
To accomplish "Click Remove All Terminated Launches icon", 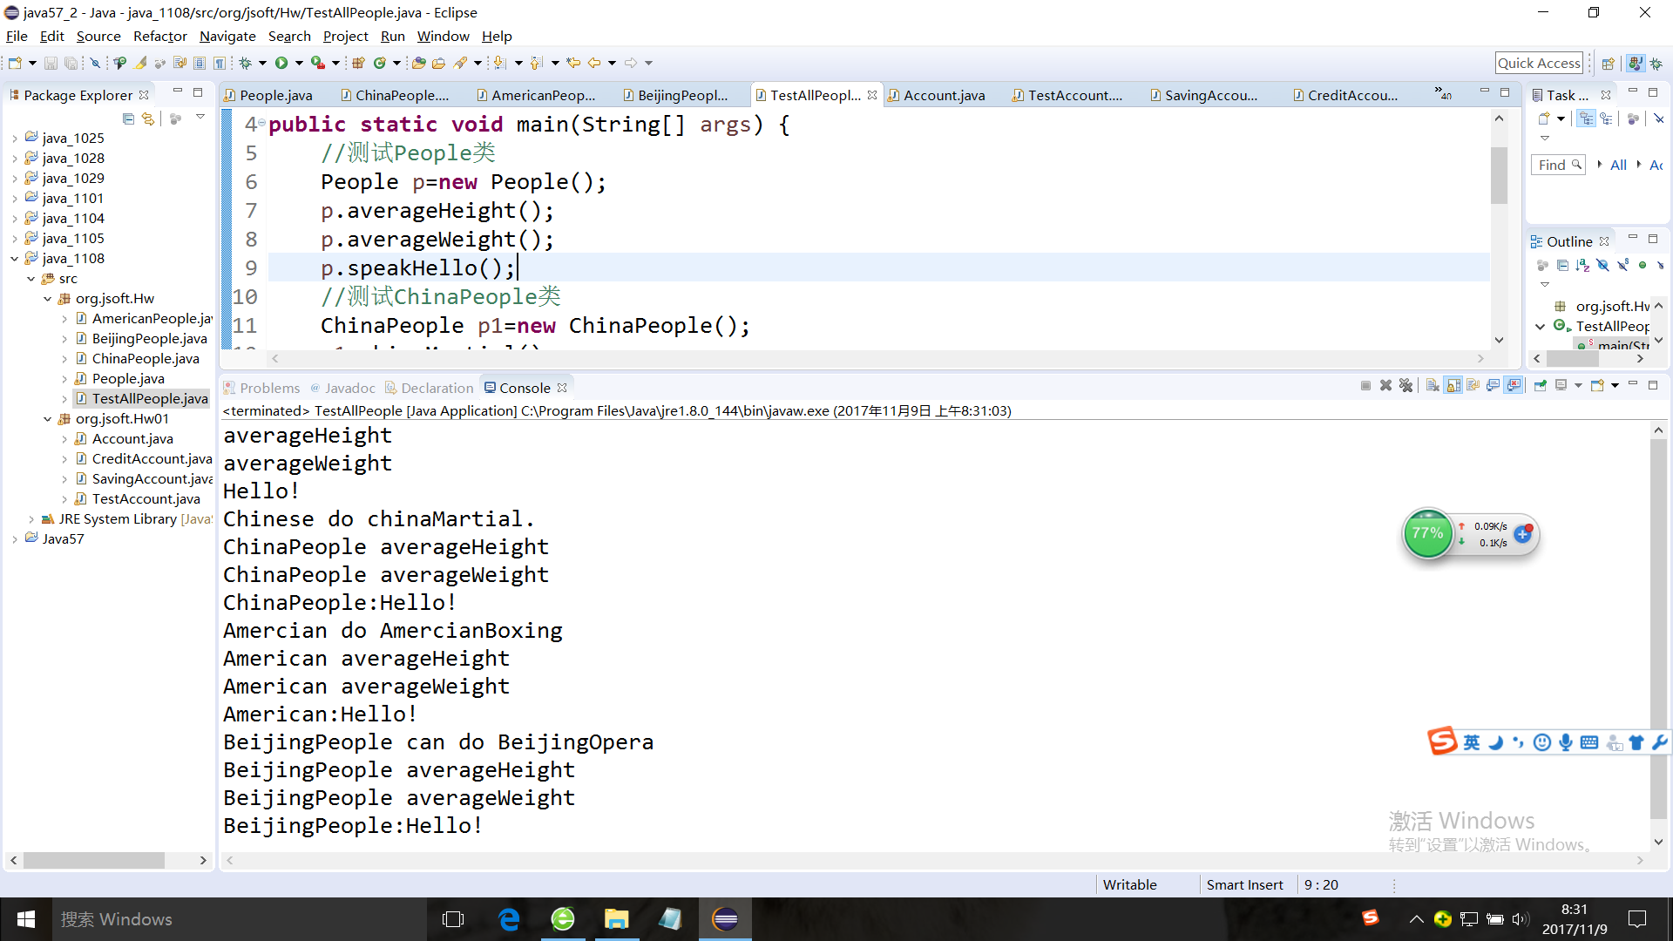I will pos(1405,386).
